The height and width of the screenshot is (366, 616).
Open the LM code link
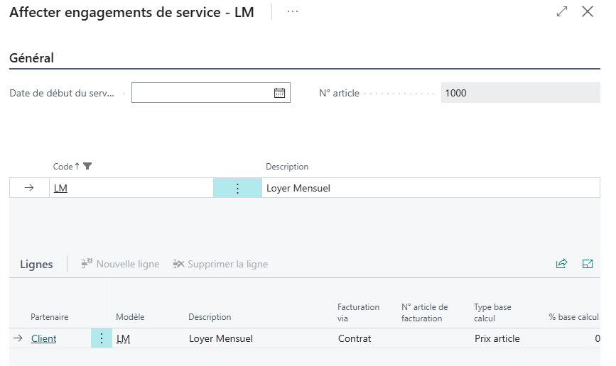[x=60, y=188]
